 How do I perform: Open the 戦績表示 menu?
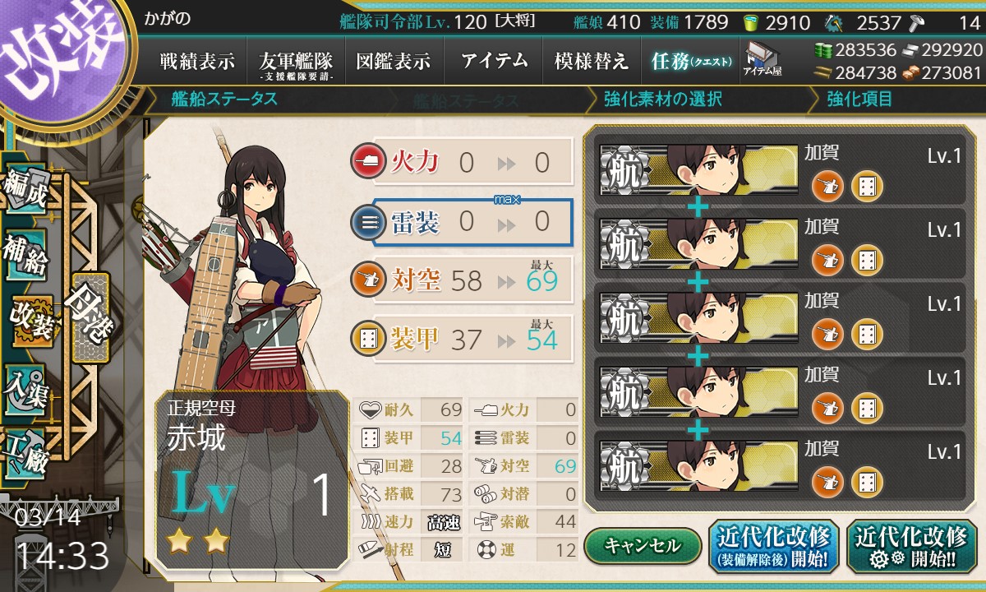197,61
